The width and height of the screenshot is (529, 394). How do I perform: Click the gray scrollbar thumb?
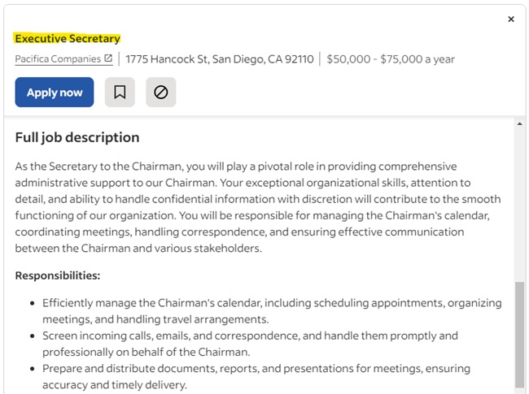coord(519,333)
